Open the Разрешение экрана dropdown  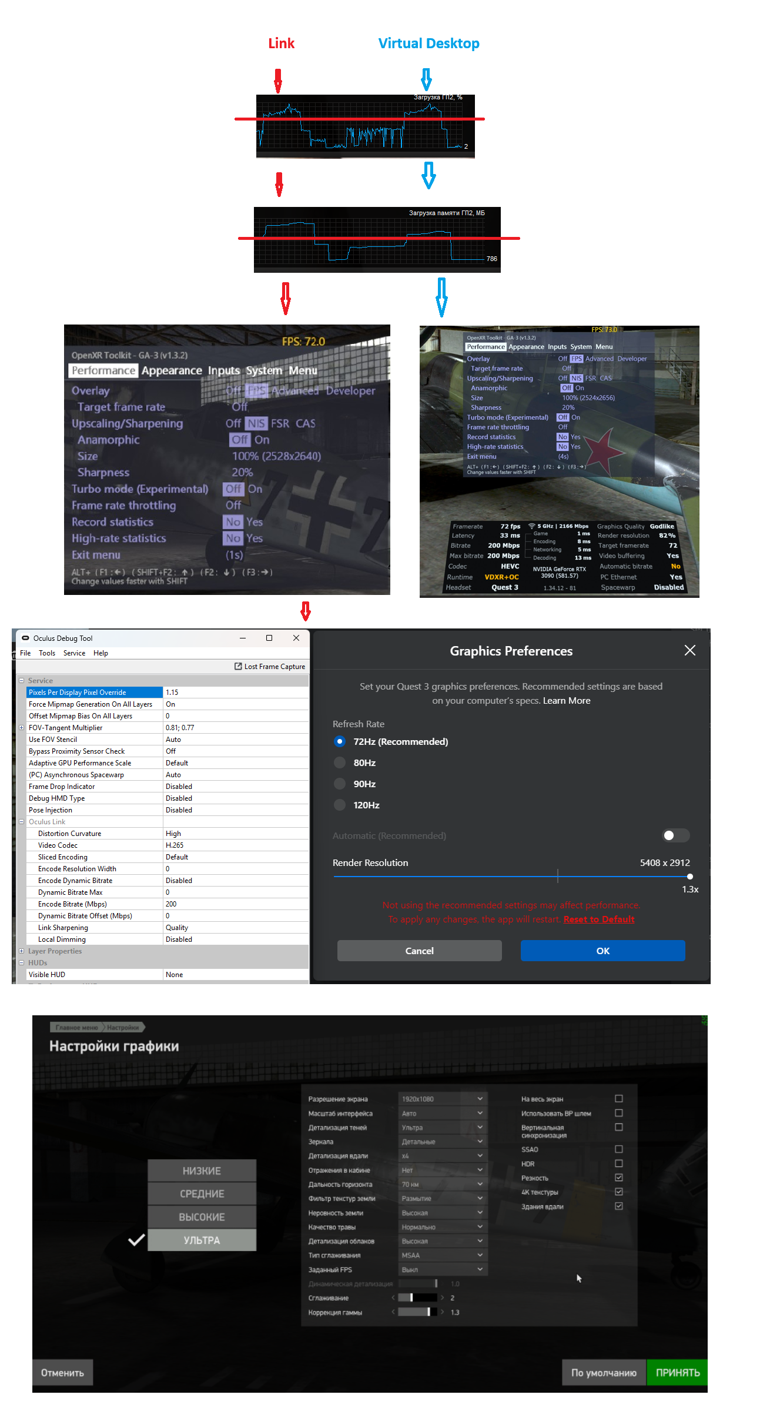(443, 1099)
